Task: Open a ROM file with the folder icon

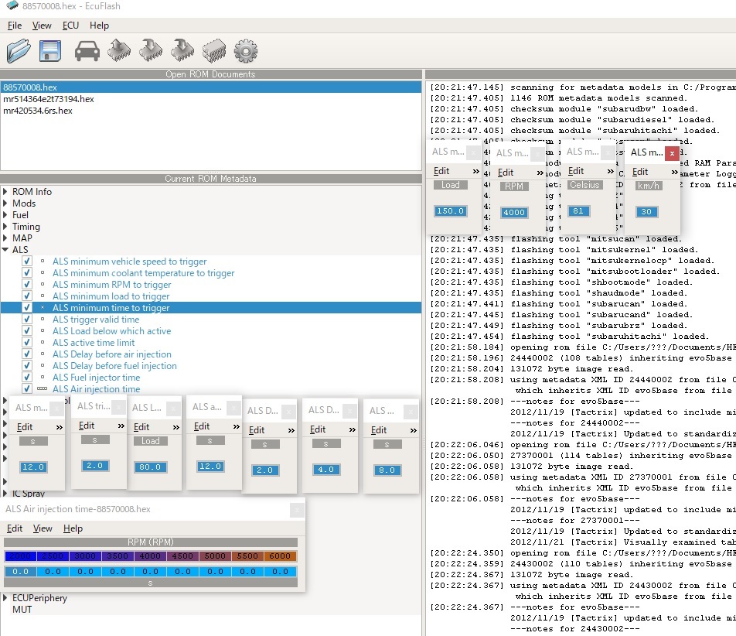Action: point(19,51)
